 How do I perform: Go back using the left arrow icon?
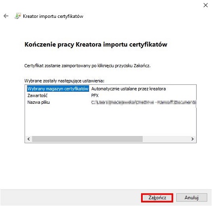(6, 16)
